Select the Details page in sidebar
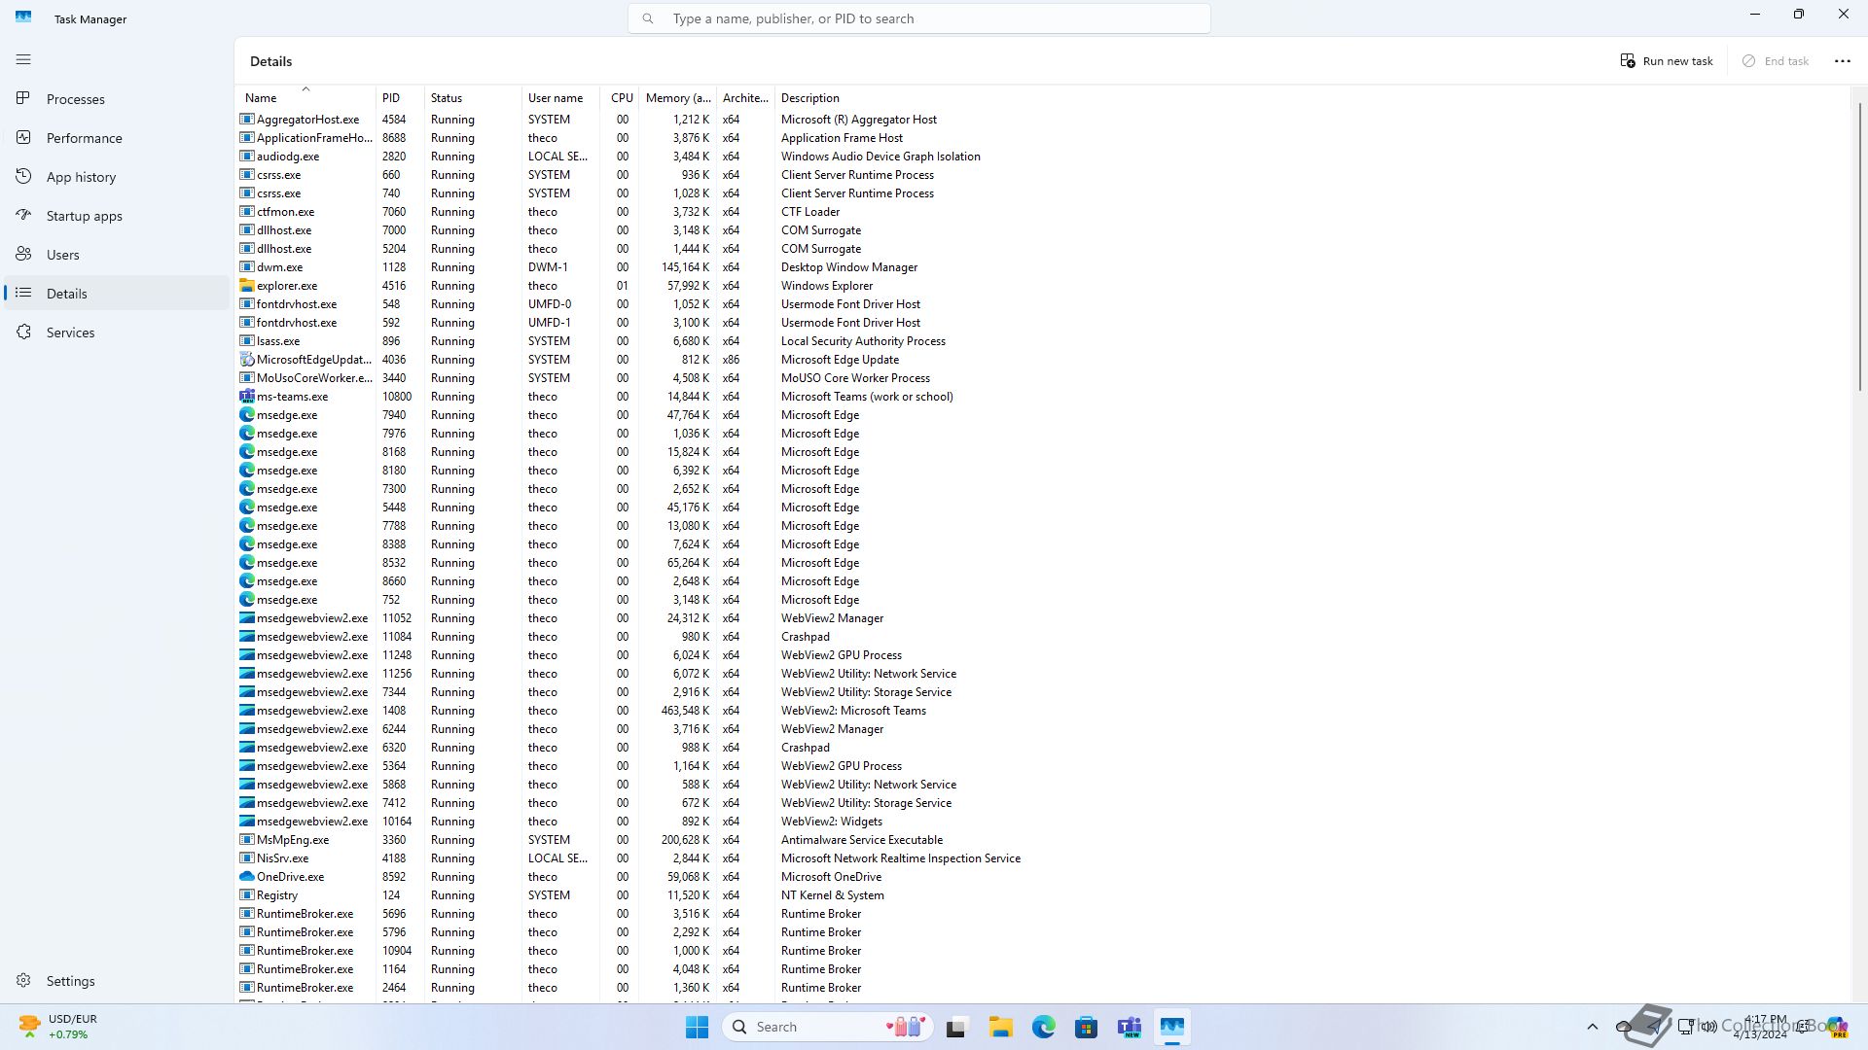This screenshot has width=1868, height=1050. (x=117, y=294)
